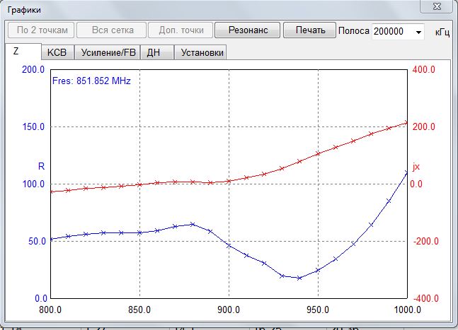Click the Fres: 851.852 MHz label
The image size is (458, 330).
click(91, 81)
